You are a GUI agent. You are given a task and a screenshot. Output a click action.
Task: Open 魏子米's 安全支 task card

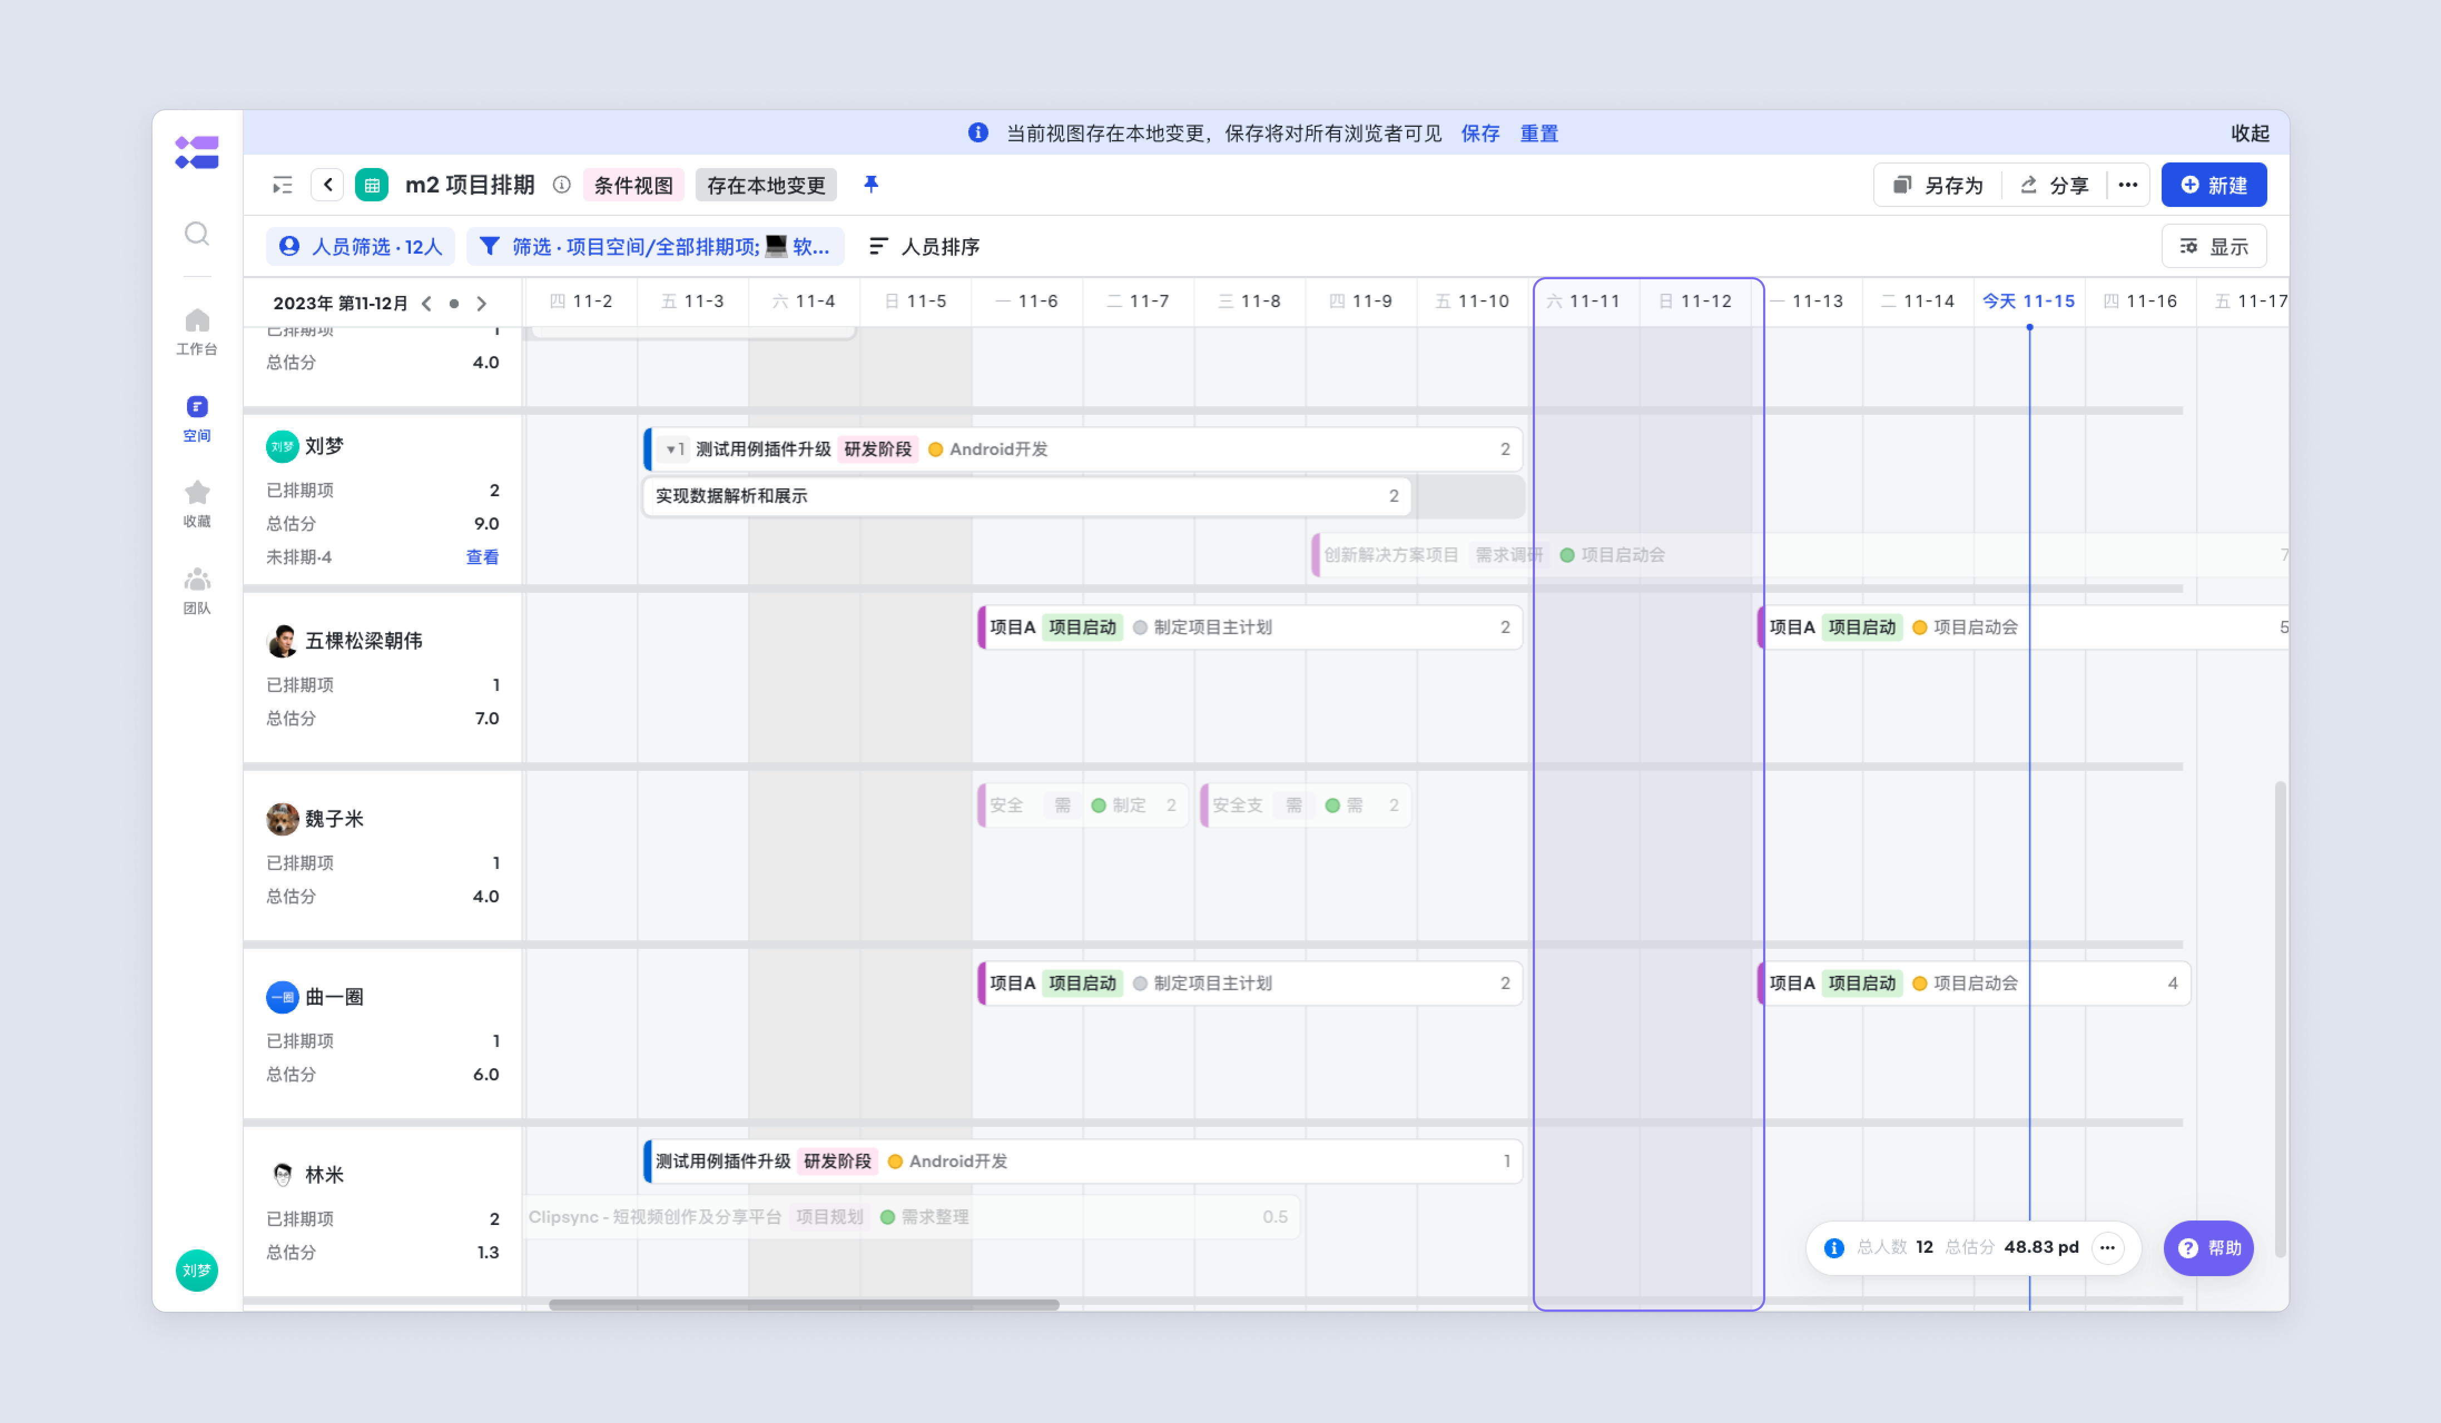click(1305, 806)
